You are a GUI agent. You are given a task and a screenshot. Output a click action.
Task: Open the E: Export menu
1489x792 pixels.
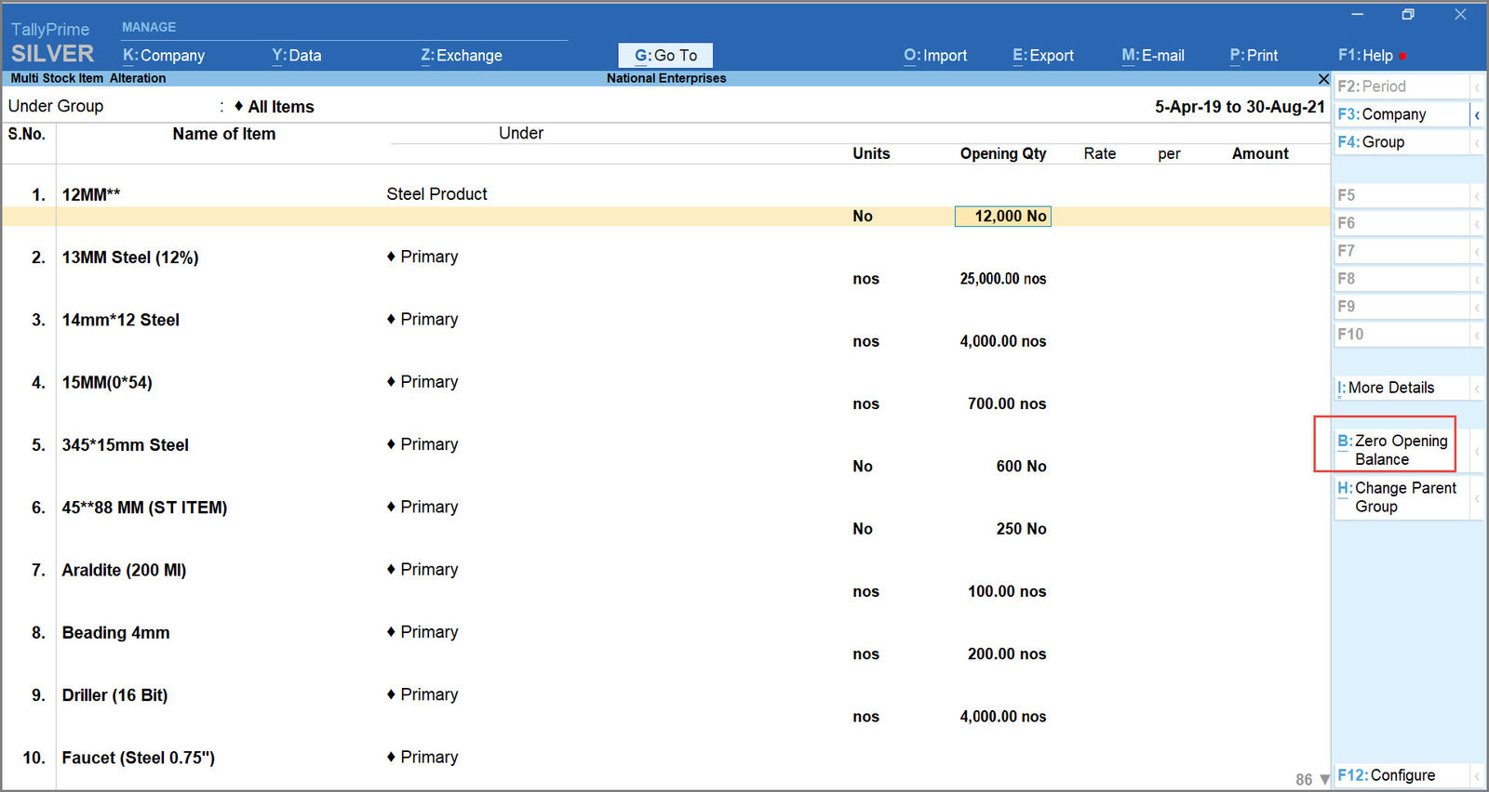[1043, 56]
